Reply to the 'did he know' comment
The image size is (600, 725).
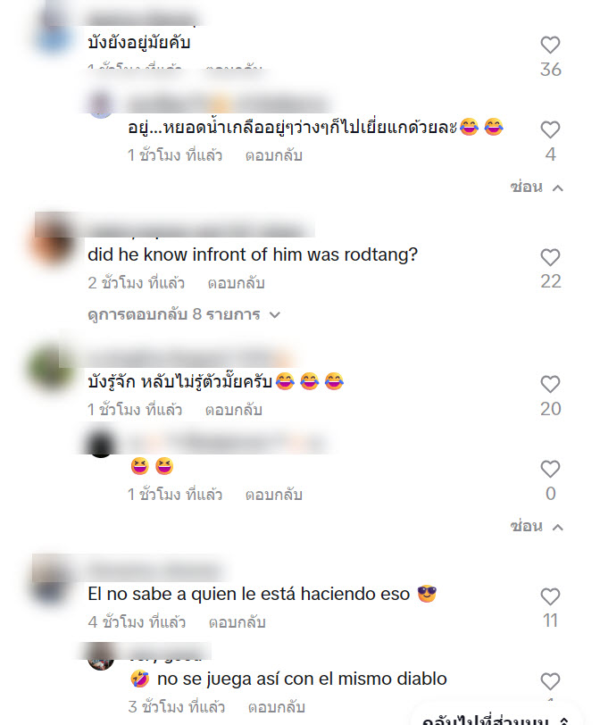[237, 283]
